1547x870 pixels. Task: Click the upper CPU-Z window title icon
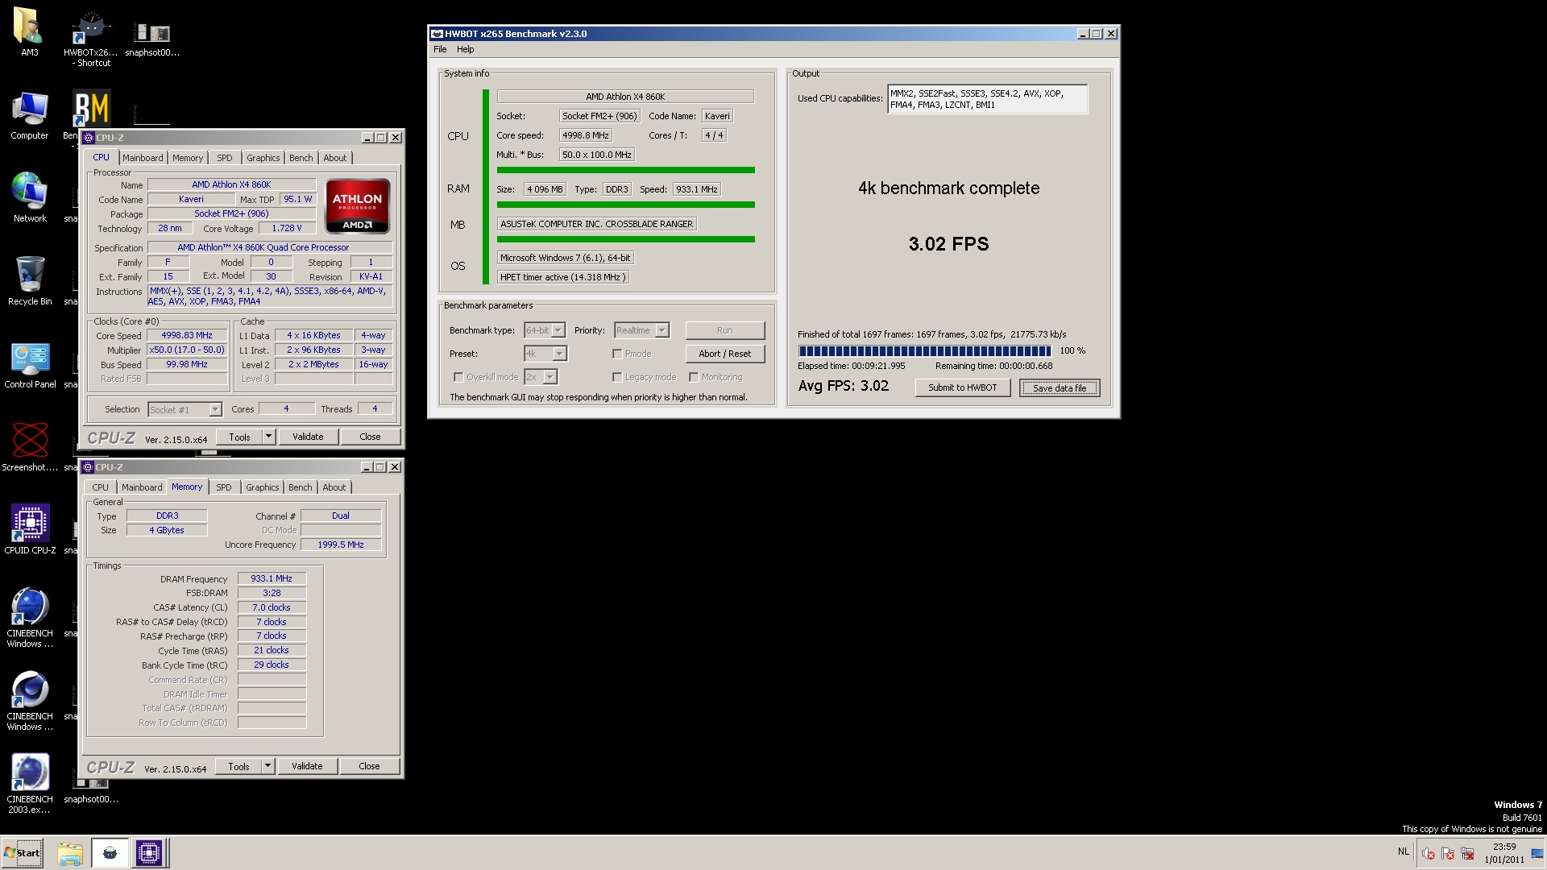pos(89,138)
